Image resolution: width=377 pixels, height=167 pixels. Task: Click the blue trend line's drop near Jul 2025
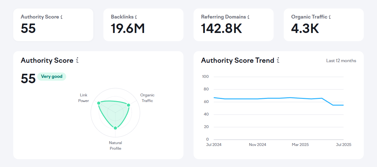(328, 102)
